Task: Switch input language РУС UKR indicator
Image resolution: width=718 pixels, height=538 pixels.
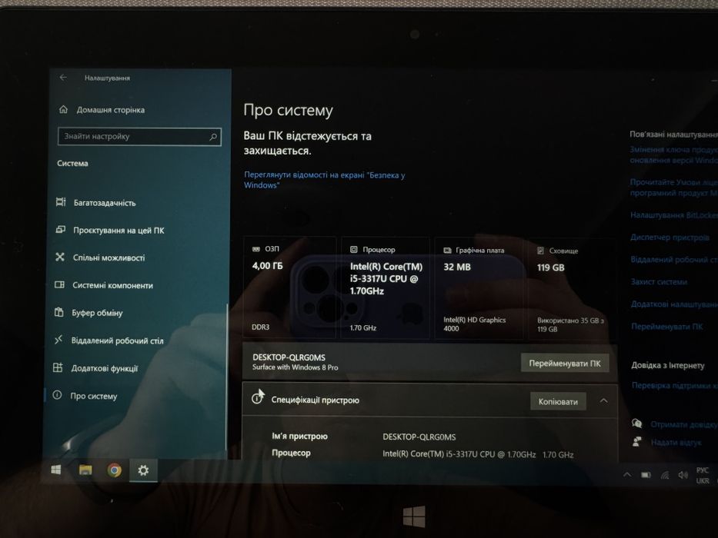Action: [x=703, y=475]
